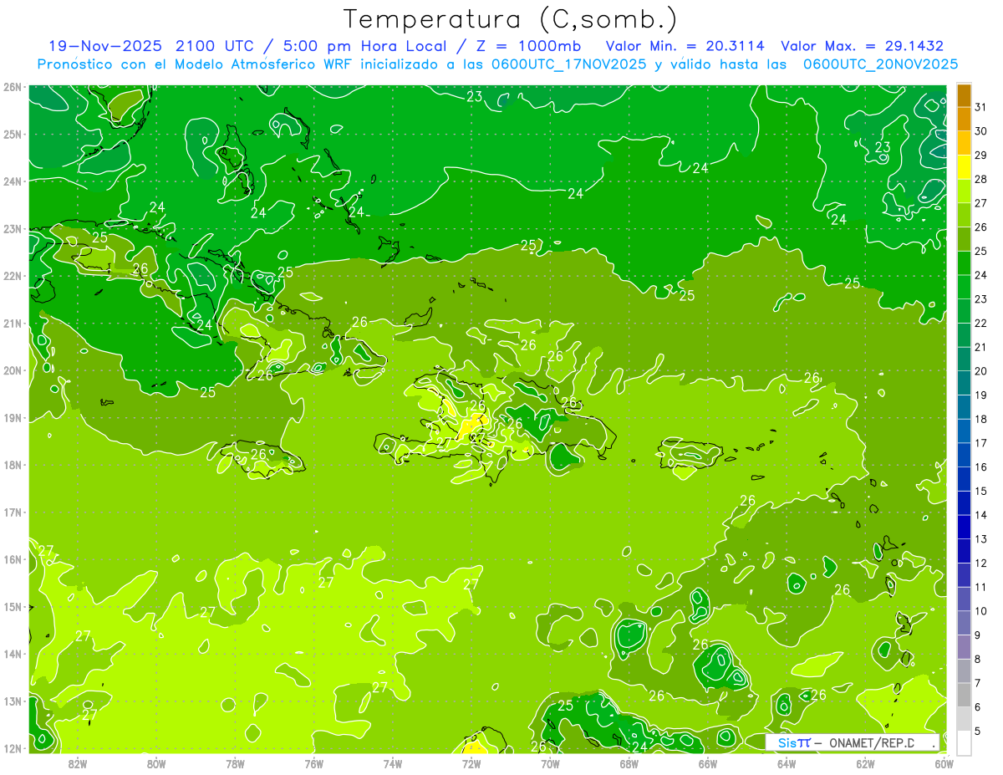
Task: Click the '16N' latitude axis label
Action: pos(13,559)
